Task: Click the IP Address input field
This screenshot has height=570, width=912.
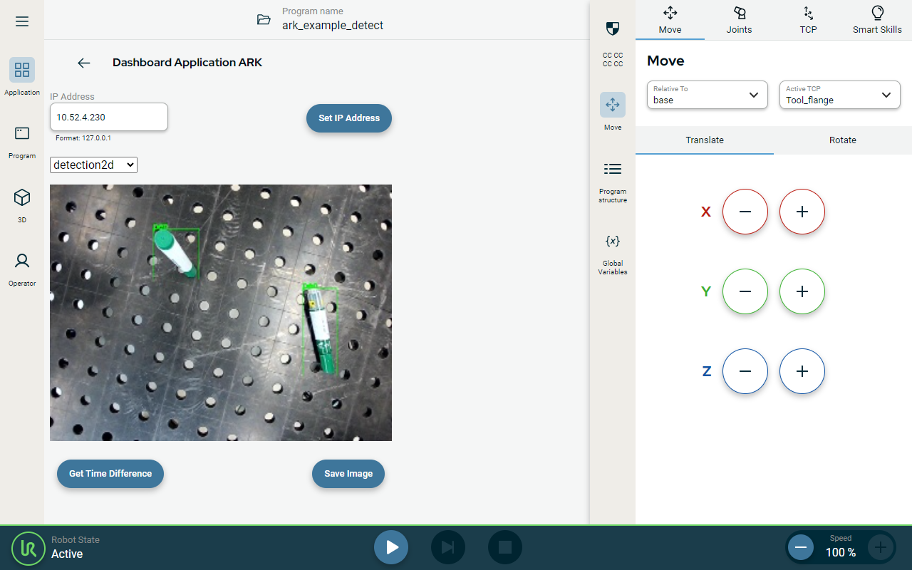Action: 109,117
